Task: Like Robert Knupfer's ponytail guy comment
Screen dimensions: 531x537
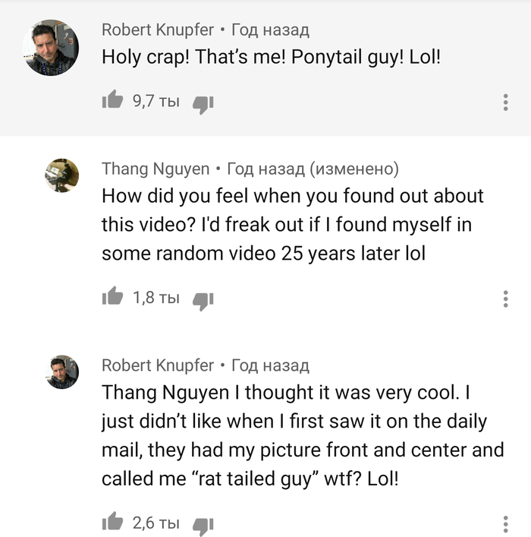Action: point(112,101)
